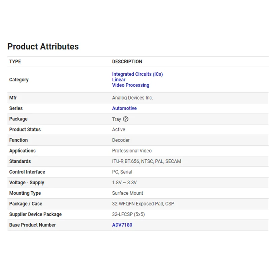Click the Active product status value

[x=118, y=129]
